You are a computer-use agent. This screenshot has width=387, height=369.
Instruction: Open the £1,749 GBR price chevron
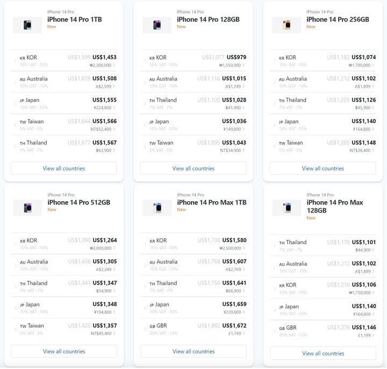coord(244,333)
